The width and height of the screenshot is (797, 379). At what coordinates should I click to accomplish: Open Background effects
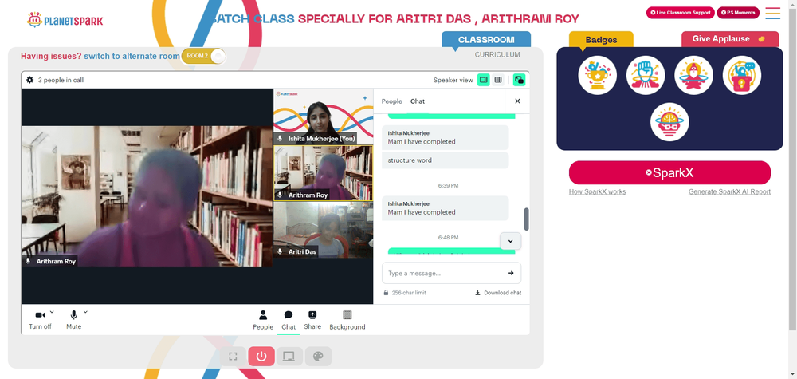347,320
